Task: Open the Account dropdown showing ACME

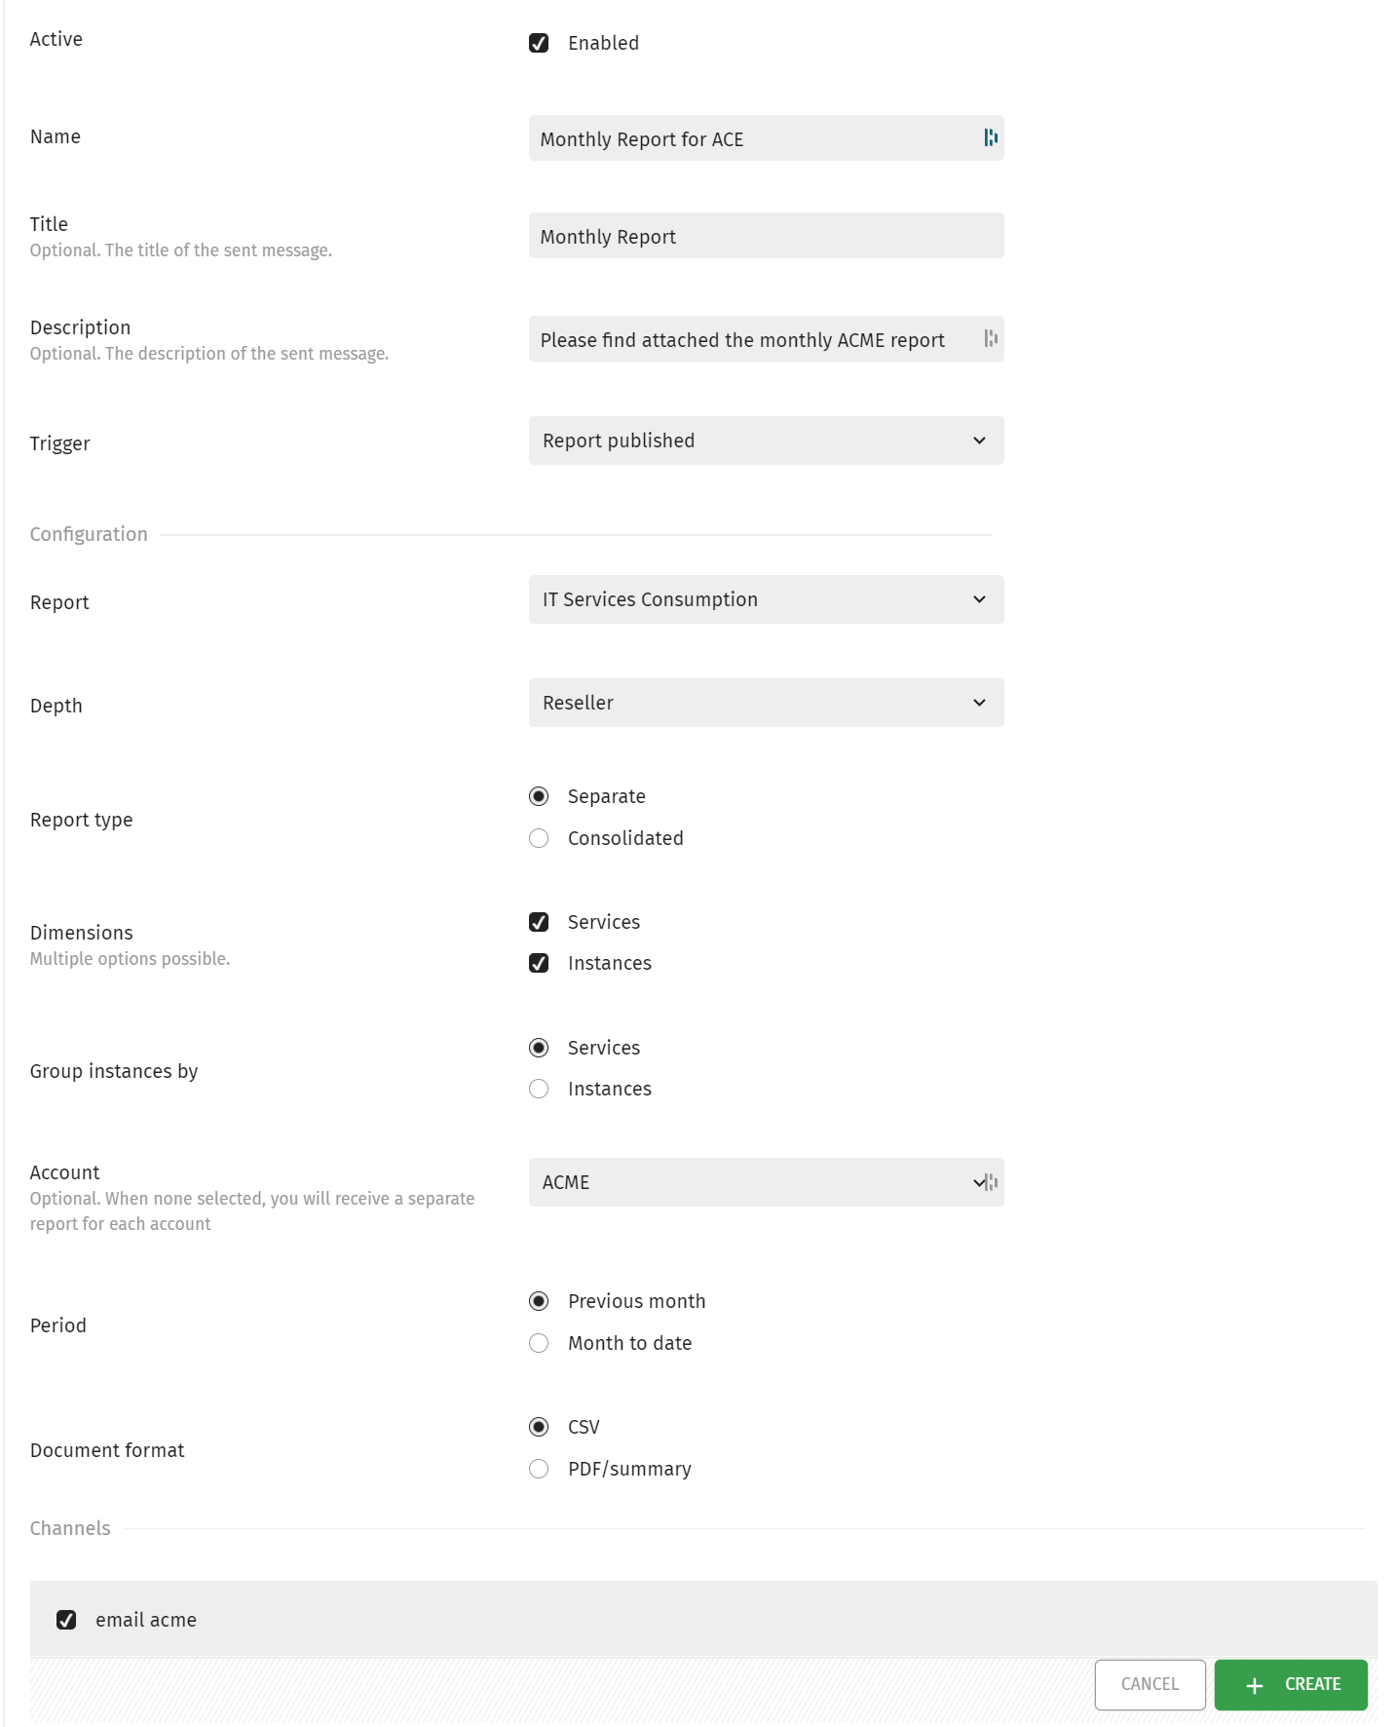Action: (x=766, y=1182)
